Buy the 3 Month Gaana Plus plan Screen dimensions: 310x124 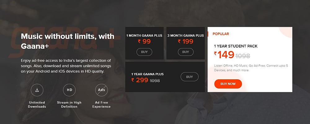pyautogui.click(x=185, y=52)
